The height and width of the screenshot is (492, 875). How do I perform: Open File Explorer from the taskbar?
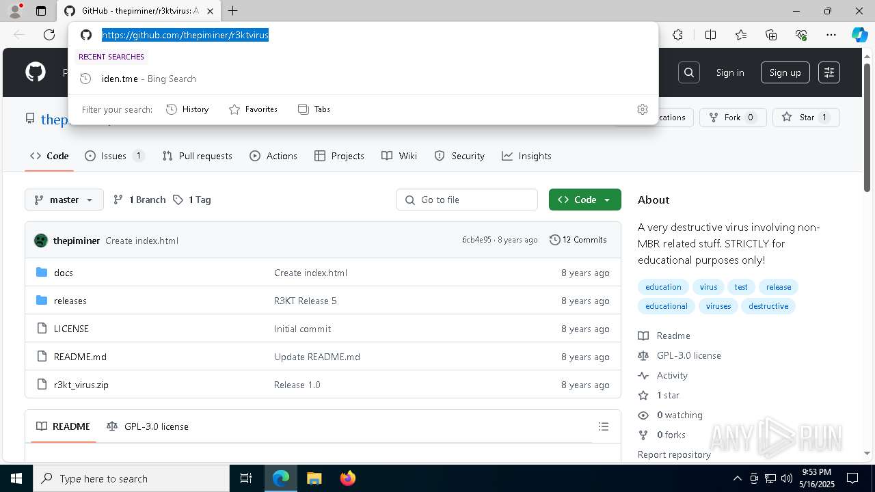pos(314,478)
